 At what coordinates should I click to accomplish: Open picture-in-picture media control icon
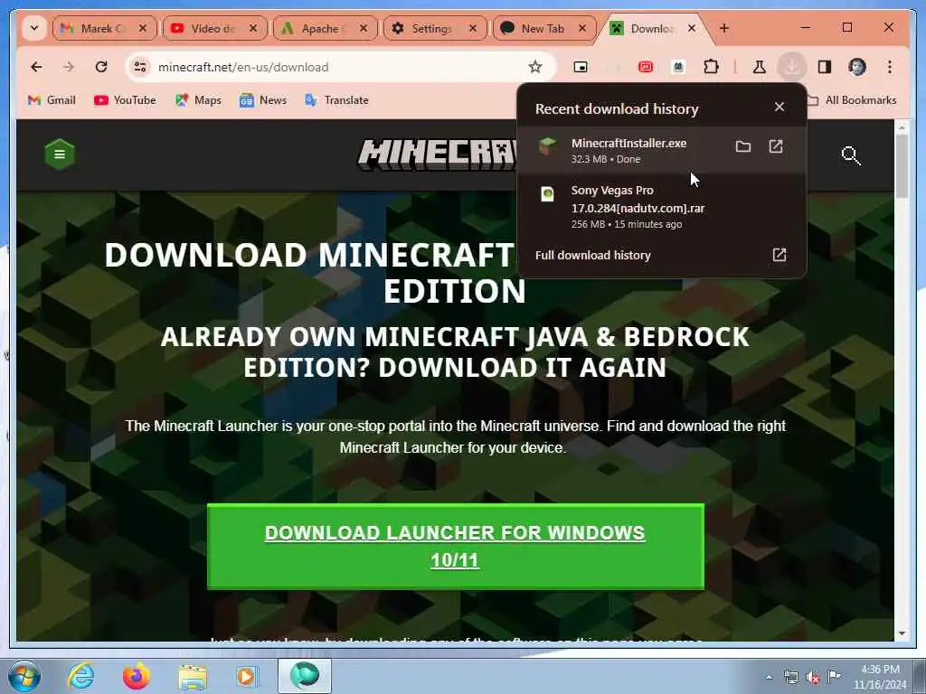pyautogui.click(x=581, y=67)
